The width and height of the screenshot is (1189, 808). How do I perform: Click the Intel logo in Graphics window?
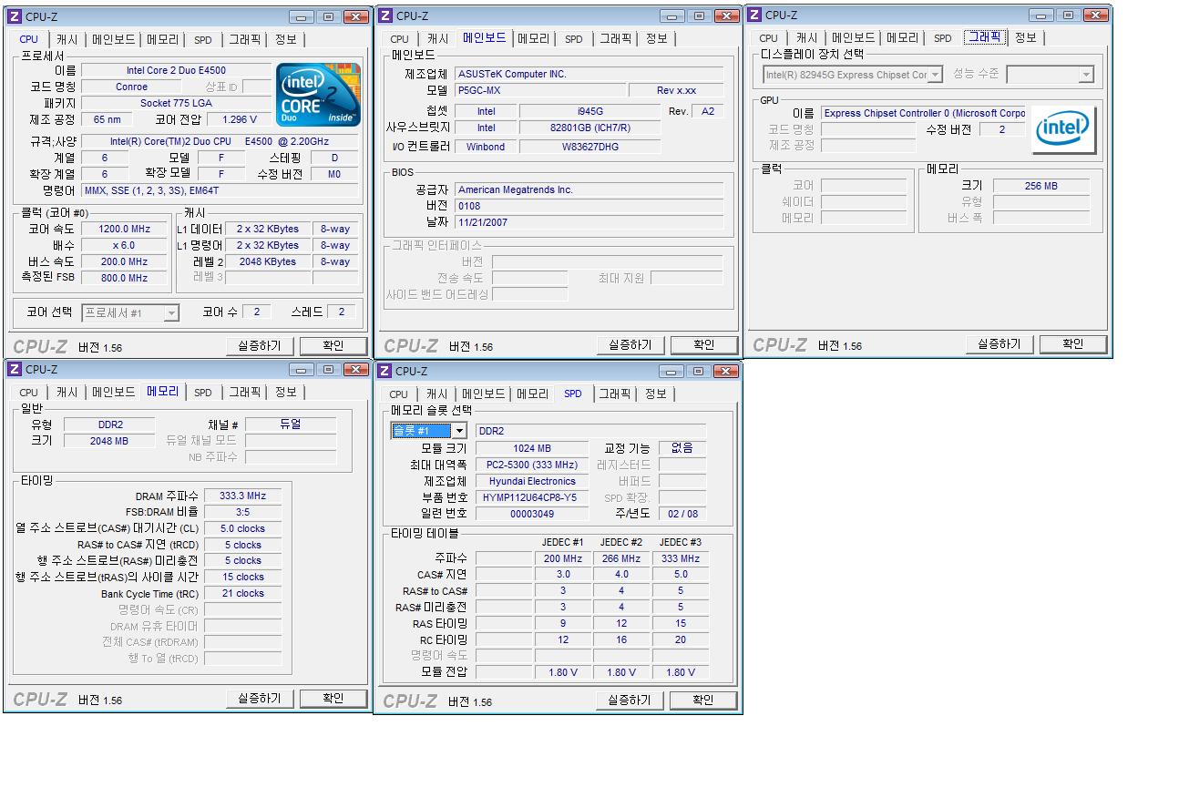point(1063,129)
